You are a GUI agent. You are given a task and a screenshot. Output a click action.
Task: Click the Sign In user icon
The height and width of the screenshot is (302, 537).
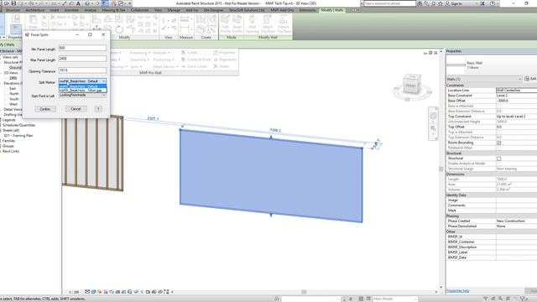click(447, 3)
